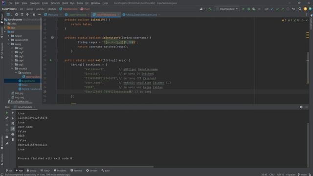
Task: Open the Build menu
Action: pos(65,3)
